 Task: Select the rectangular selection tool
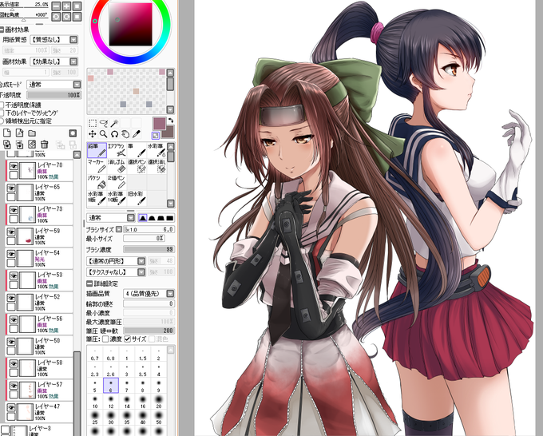pyautogui.click(x=93, y=123)
